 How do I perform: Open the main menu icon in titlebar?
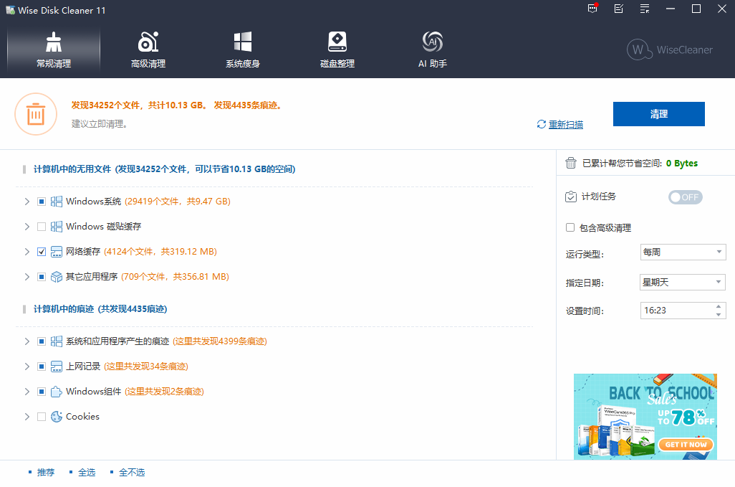coord(644,9)
